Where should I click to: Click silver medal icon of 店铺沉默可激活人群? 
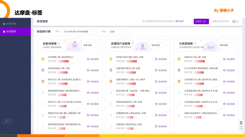point(111,70)
